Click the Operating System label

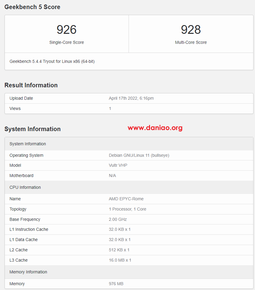(x=27, y=155)
